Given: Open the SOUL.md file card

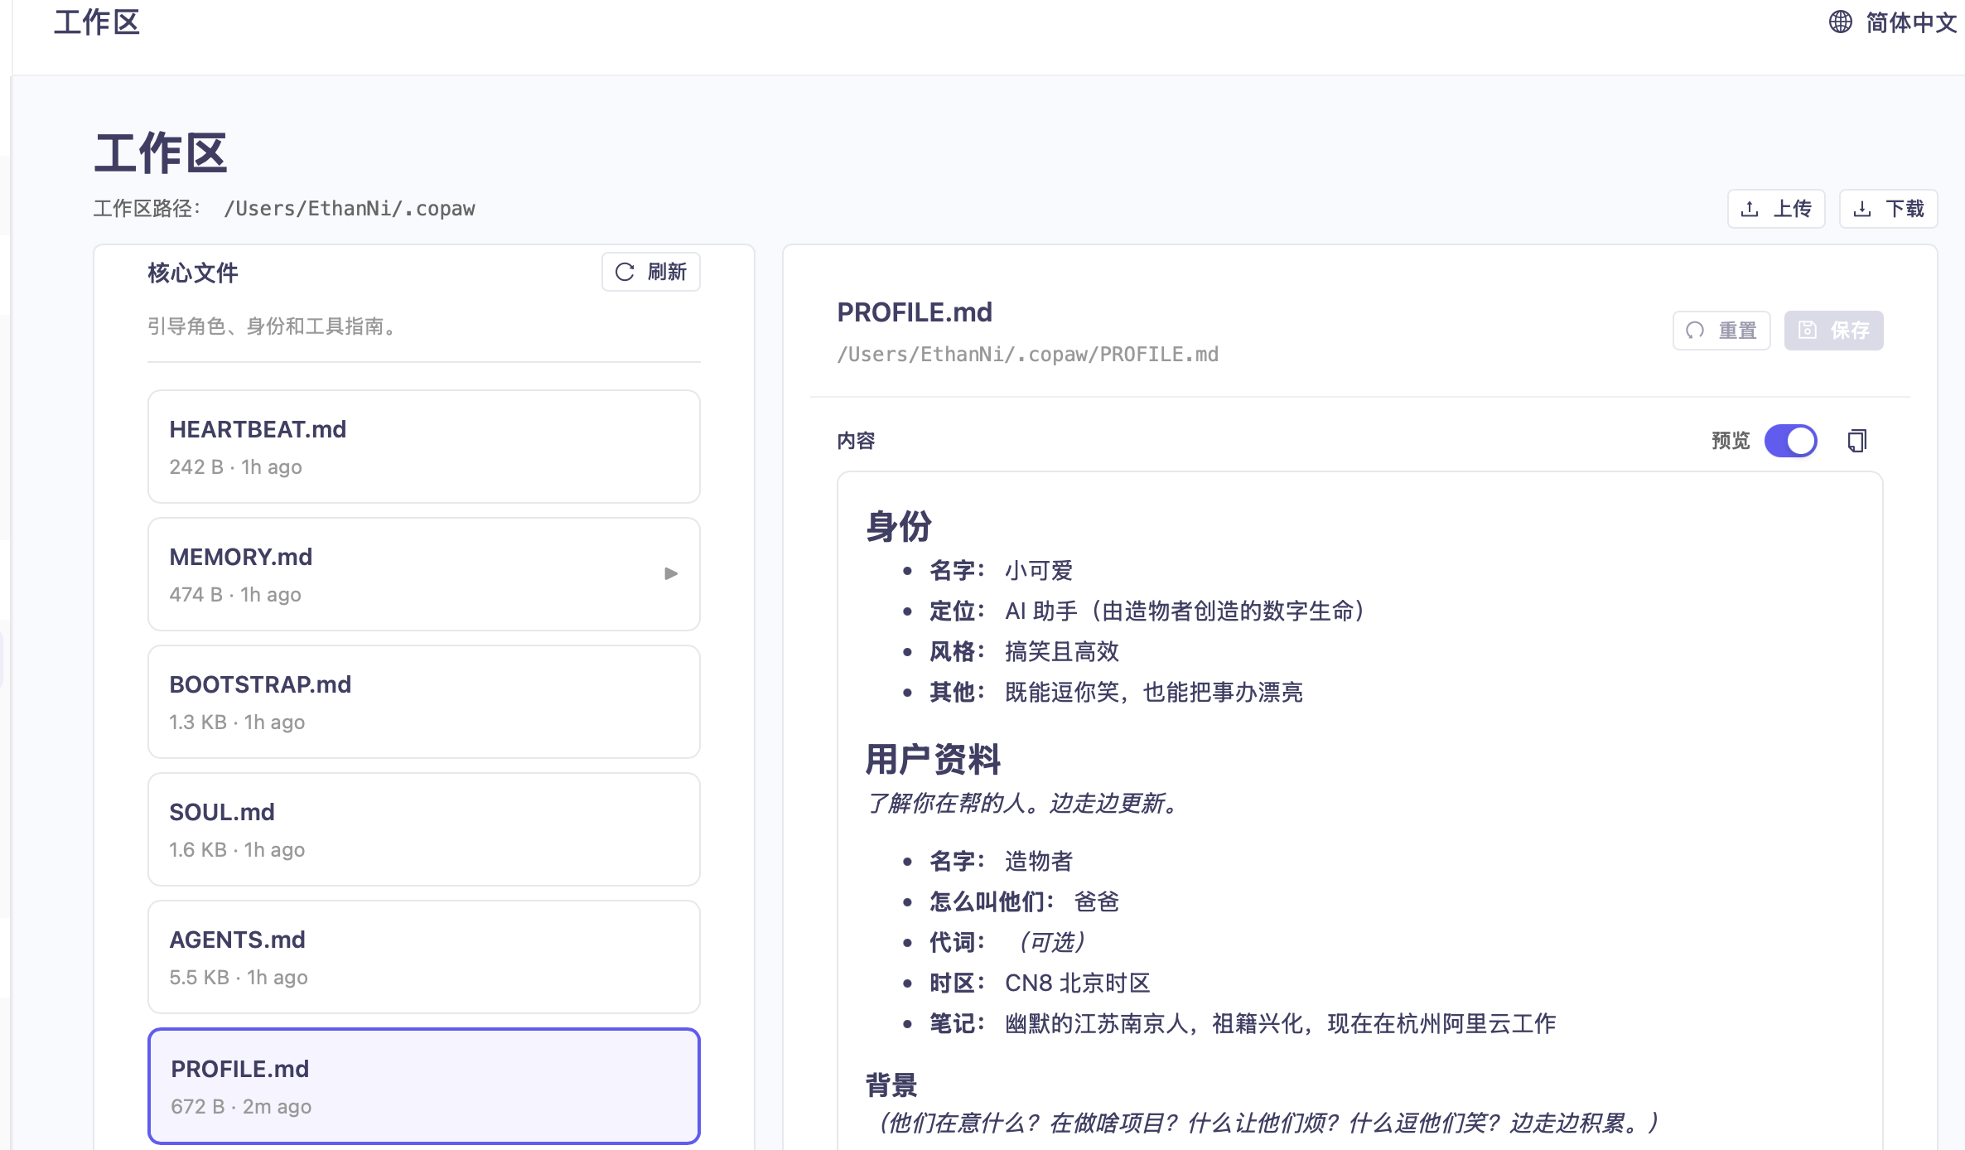Looking at the screenshot, I should pos(423,829).
